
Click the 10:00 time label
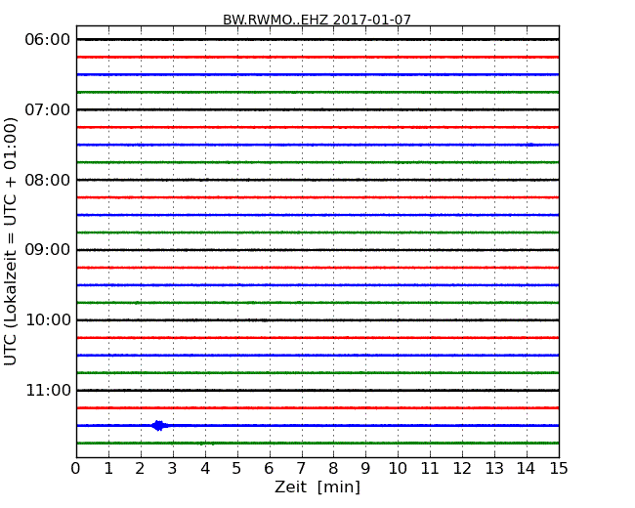48,320
